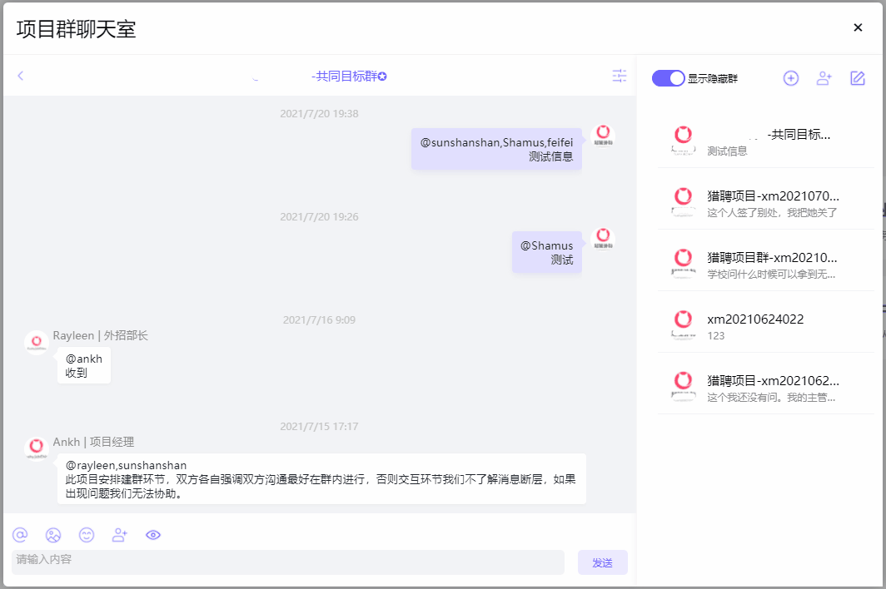This screenshot has width=886, height=589.
Task: Click add member icon below chat
Action: coord(120,535)
